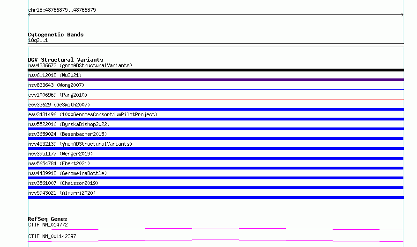Open esv3431496 (1000GenomesConsortiumPilotProject) label
417x247 pixels.
point(93,114)
